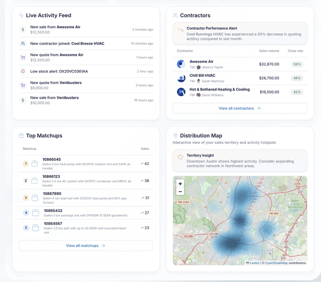321x282 pixels.
Task: Click the Live Activity Feed pulse icon
Action: 21,15
